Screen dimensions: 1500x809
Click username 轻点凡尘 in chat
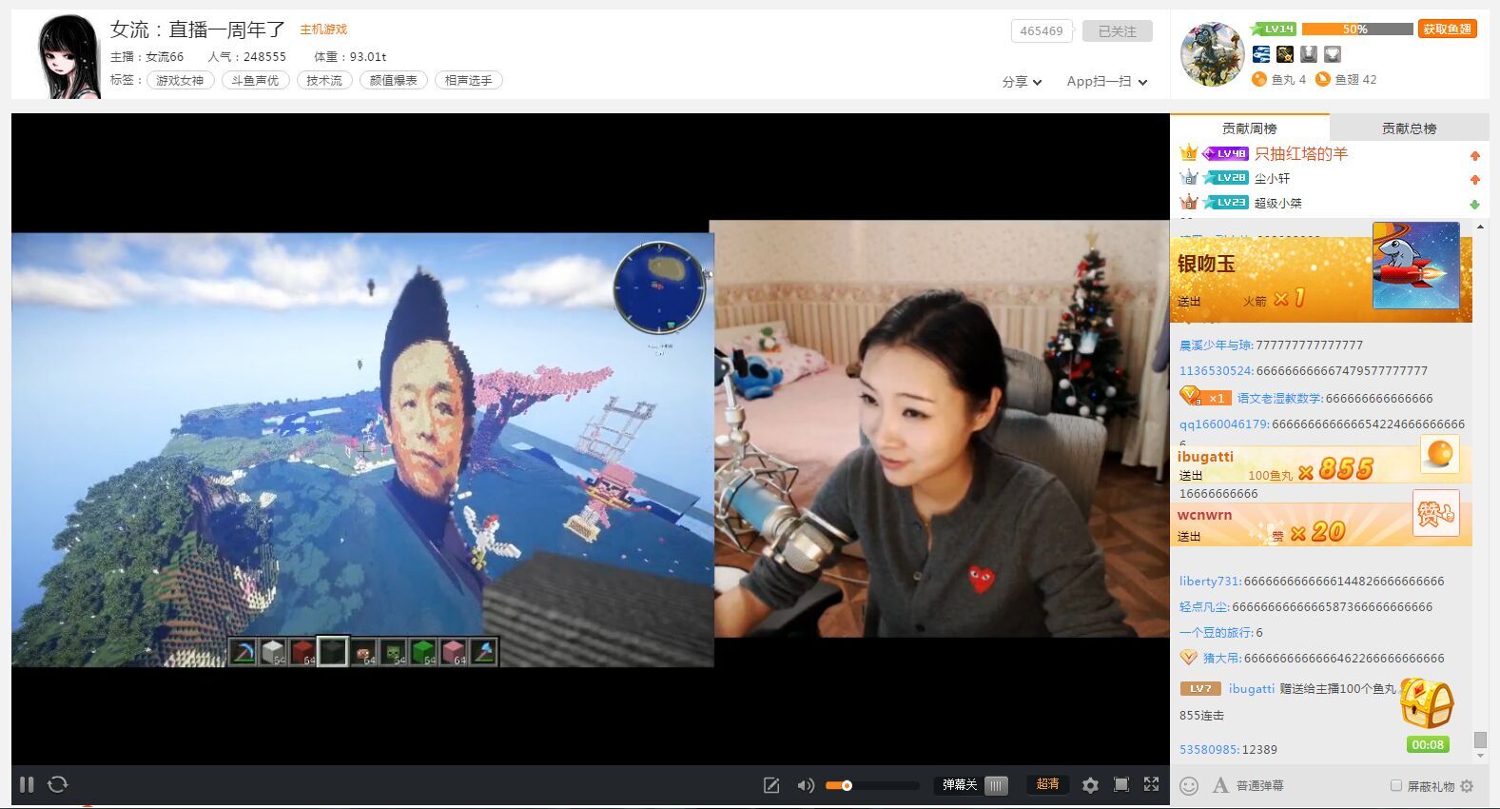[x=1203, y=607]
